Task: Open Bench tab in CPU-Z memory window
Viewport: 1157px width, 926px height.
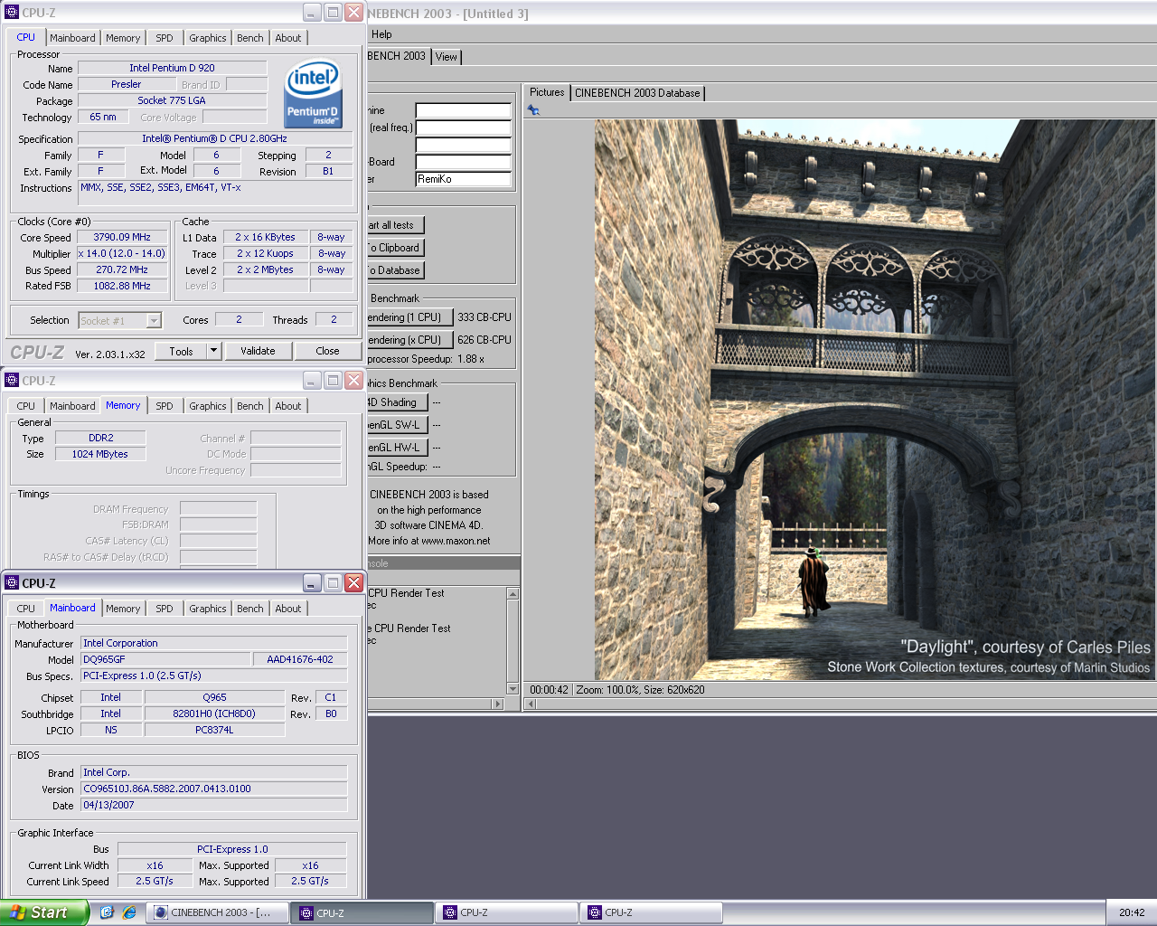Action: tap(250, 406)
